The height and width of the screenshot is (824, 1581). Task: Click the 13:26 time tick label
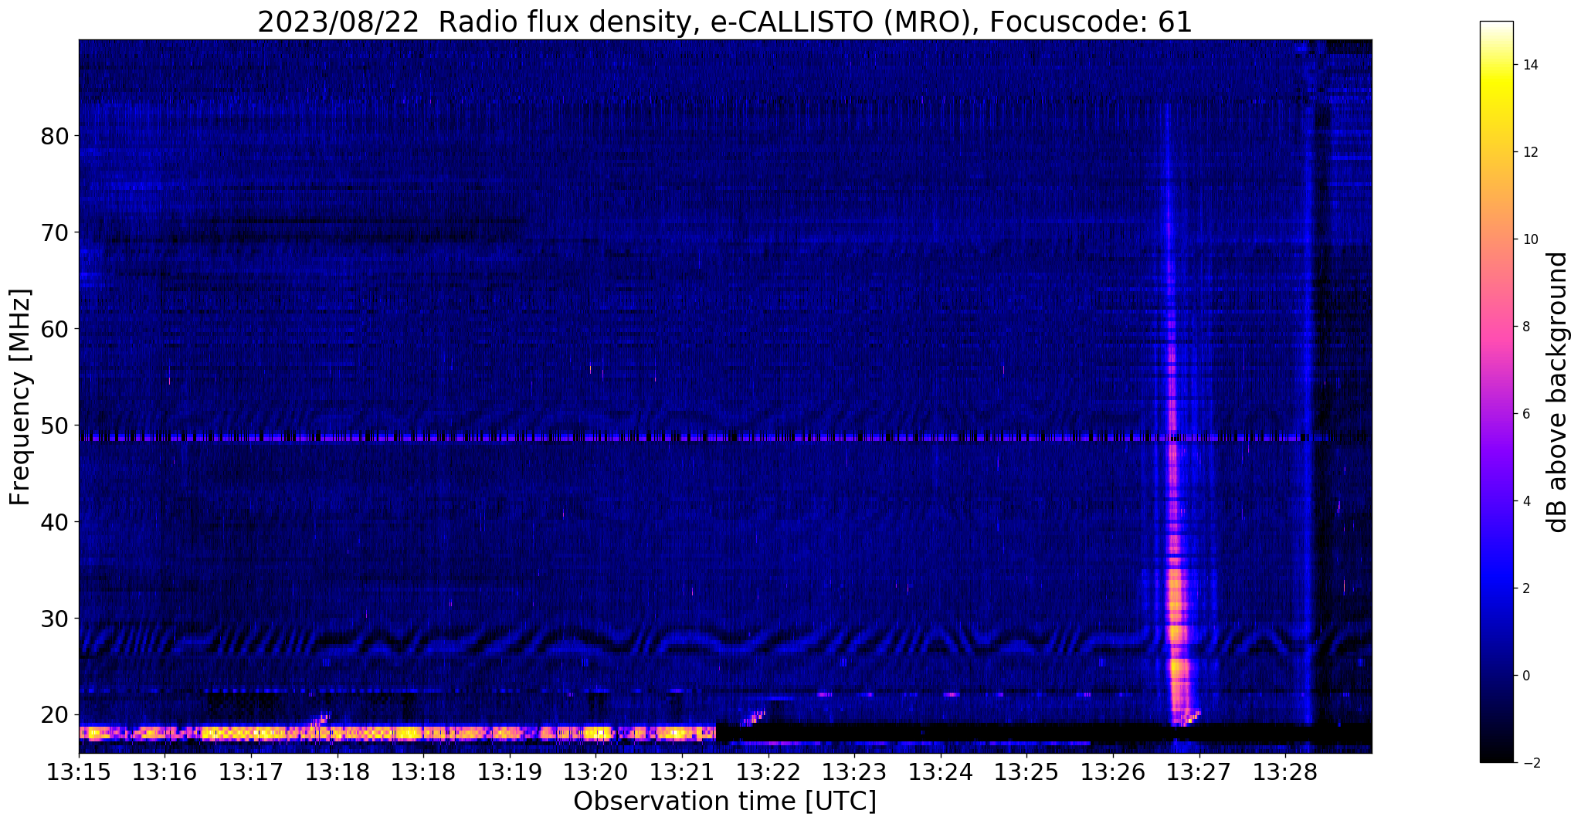point(1113,772)
